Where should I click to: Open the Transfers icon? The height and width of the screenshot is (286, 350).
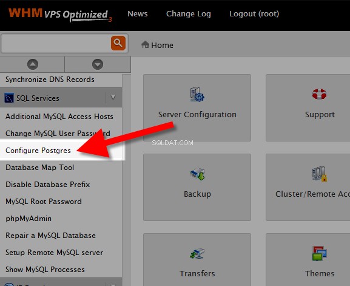click(197, 253)
